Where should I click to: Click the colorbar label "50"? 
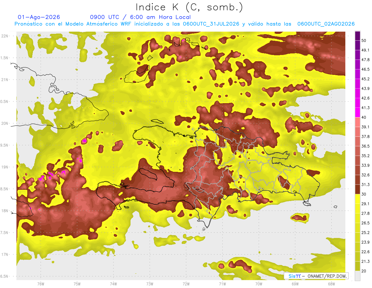(364, 41)
